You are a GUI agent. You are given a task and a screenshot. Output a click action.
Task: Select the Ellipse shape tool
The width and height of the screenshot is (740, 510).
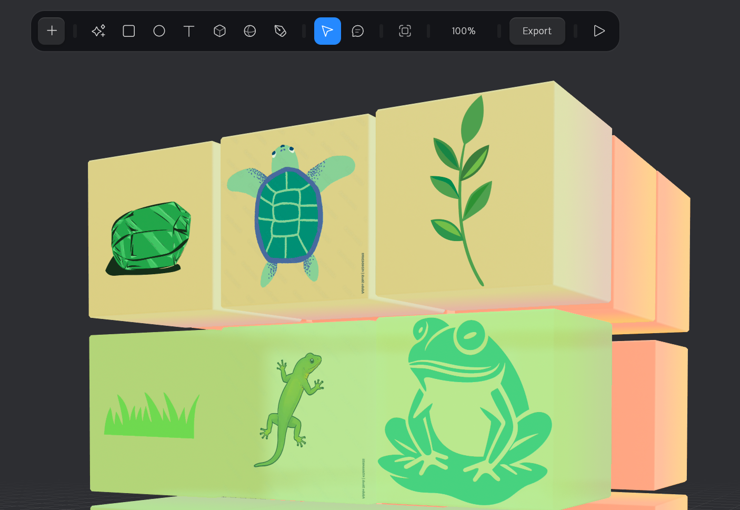click(x=159, y=31)
